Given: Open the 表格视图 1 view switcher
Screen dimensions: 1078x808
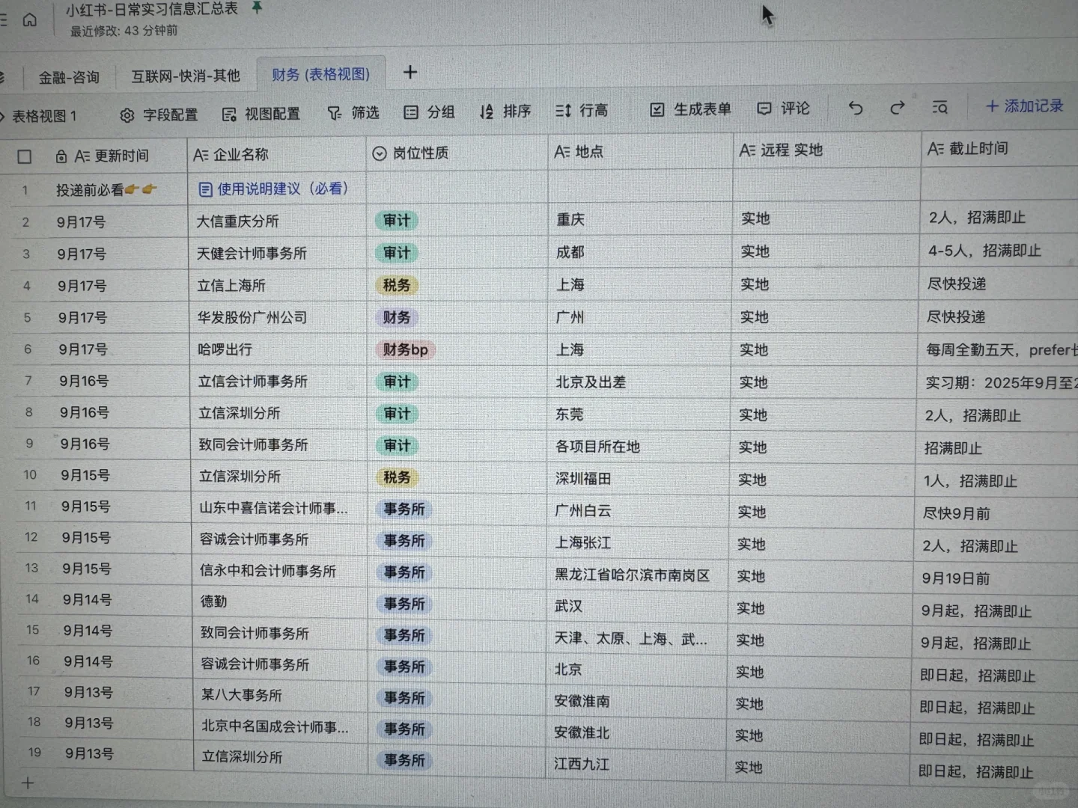Looking at the screenshot, I should click(x=40, y=116).
